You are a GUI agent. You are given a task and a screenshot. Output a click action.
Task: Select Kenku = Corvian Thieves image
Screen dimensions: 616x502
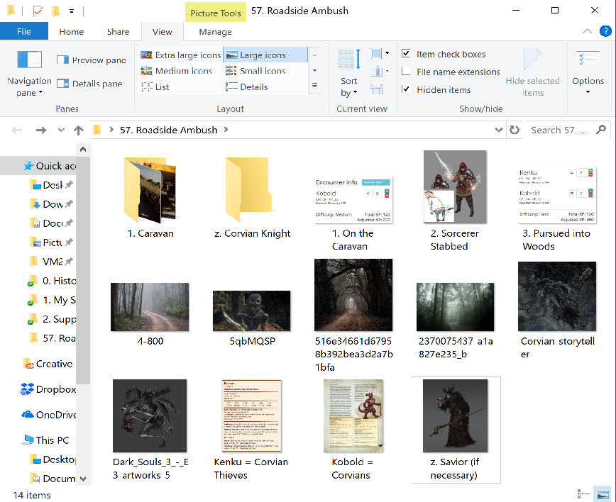click(x=251, y=430)
